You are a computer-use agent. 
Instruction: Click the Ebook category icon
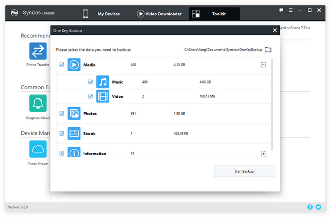point(74,134)
